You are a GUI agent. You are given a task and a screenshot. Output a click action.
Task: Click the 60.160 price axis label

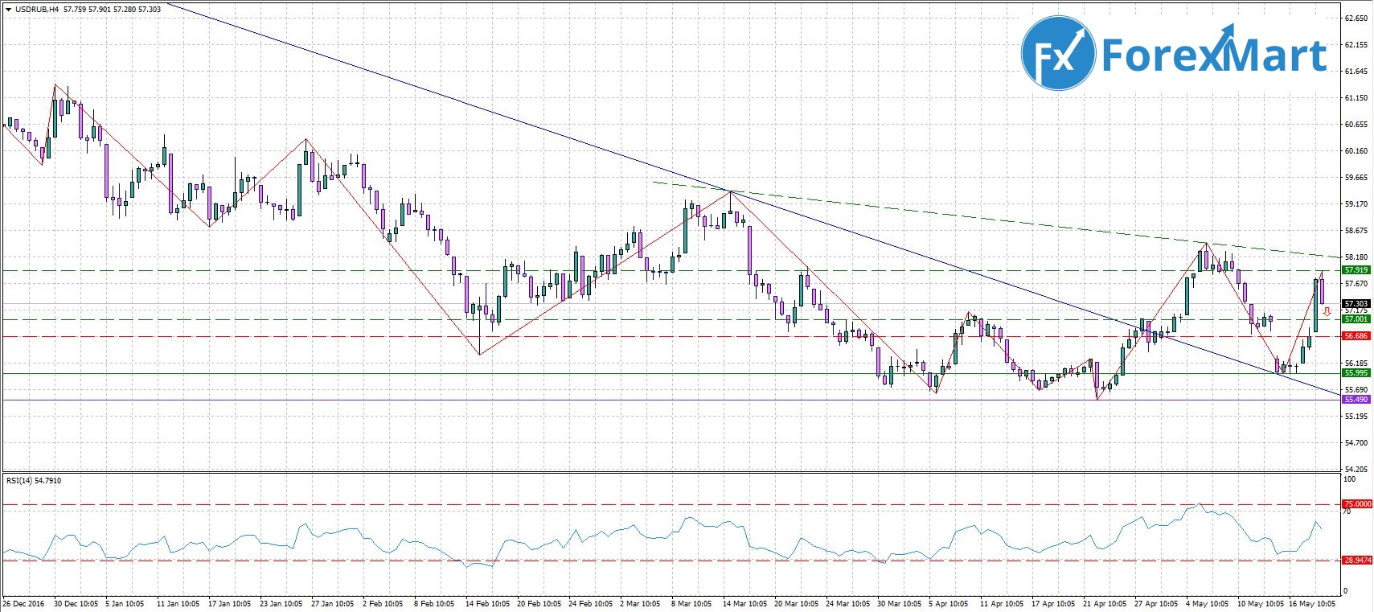click(x=1356, y=151)
